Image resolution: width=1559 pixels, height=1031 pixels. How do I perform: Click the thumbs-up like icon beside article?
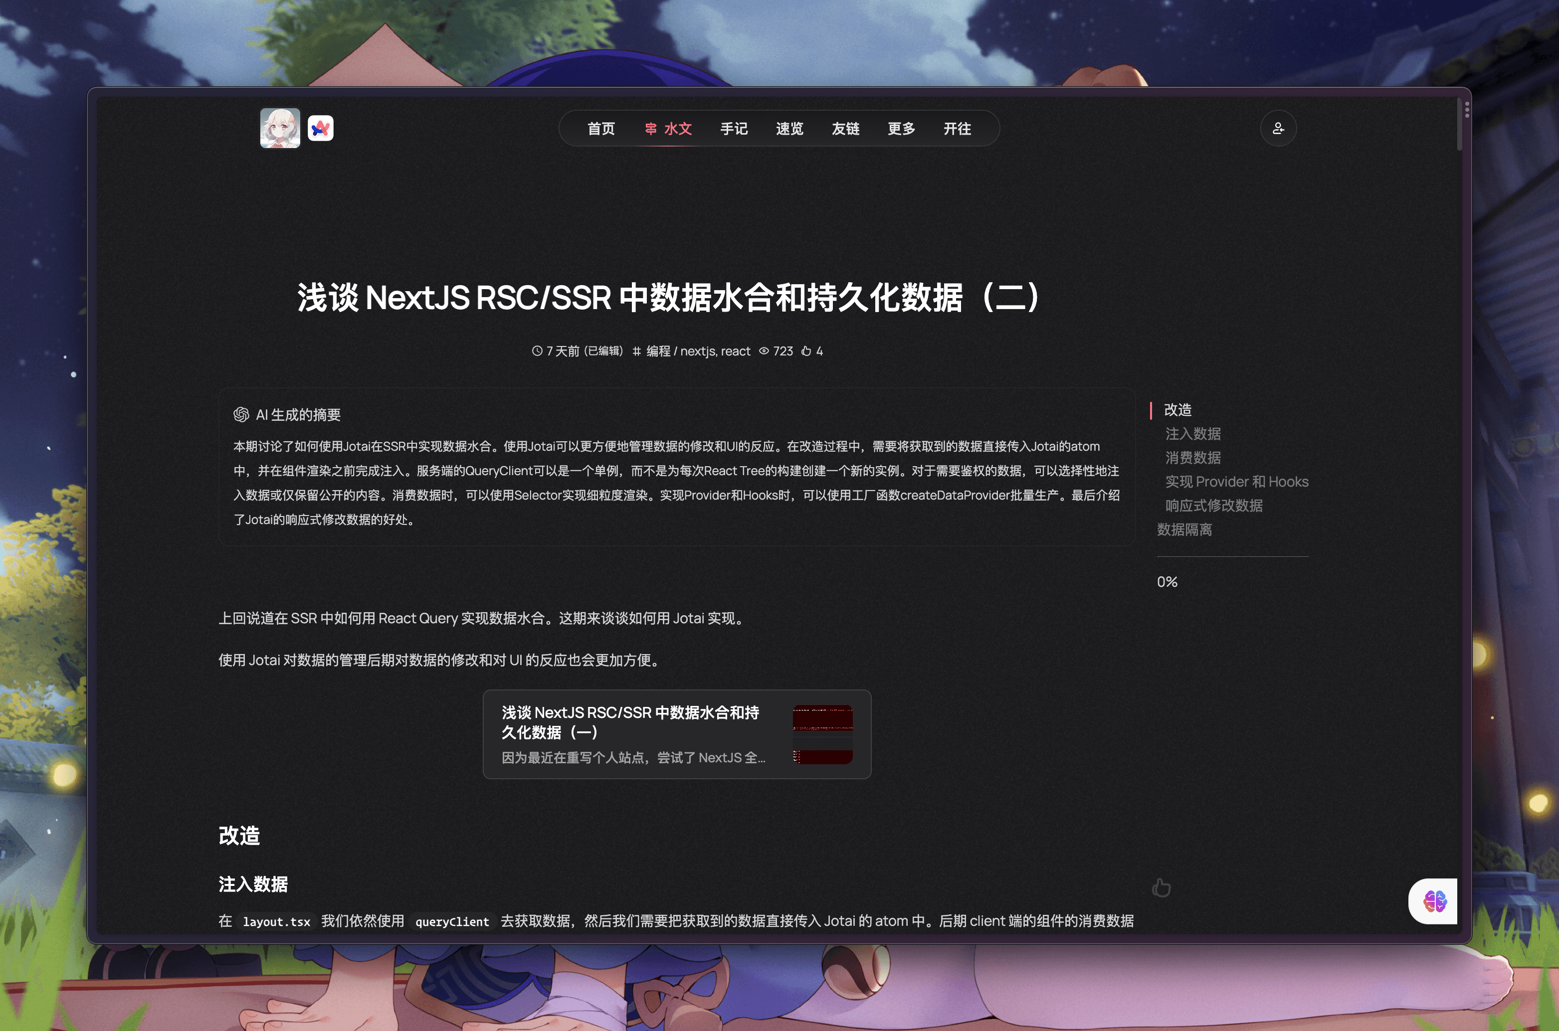1162,887
